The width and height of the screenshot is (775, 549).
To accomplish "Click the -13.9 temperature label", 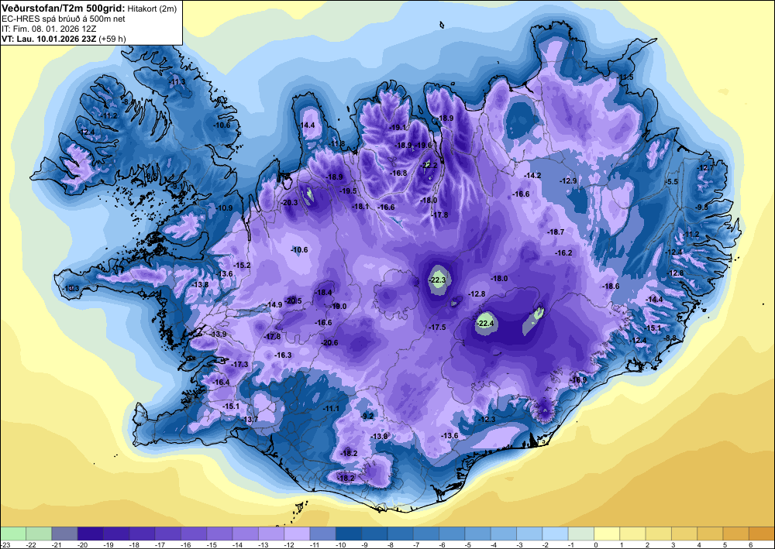I will [x=218, y=335].
